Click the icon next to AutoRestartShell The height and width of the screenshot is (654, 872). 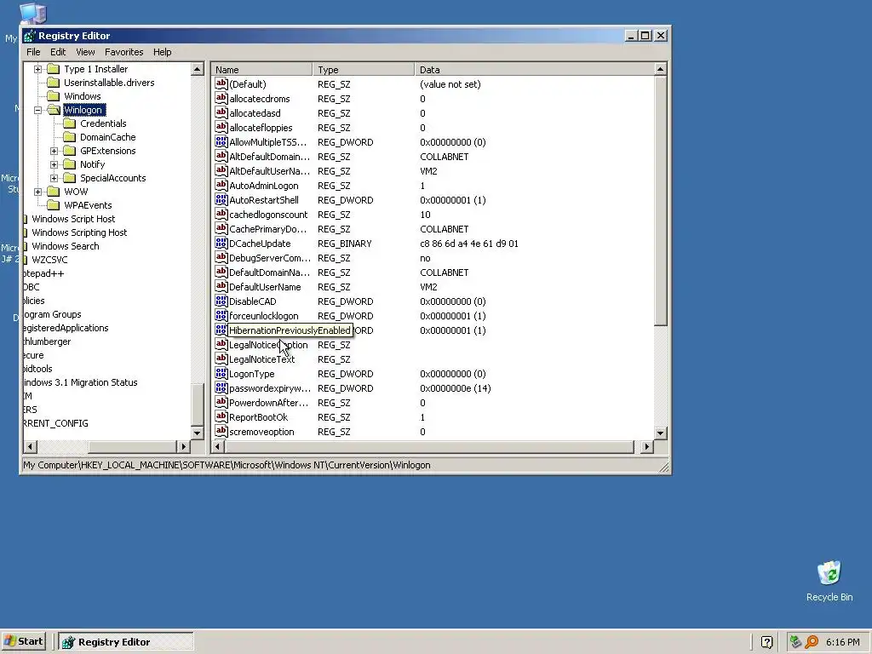tap(221, 199)
